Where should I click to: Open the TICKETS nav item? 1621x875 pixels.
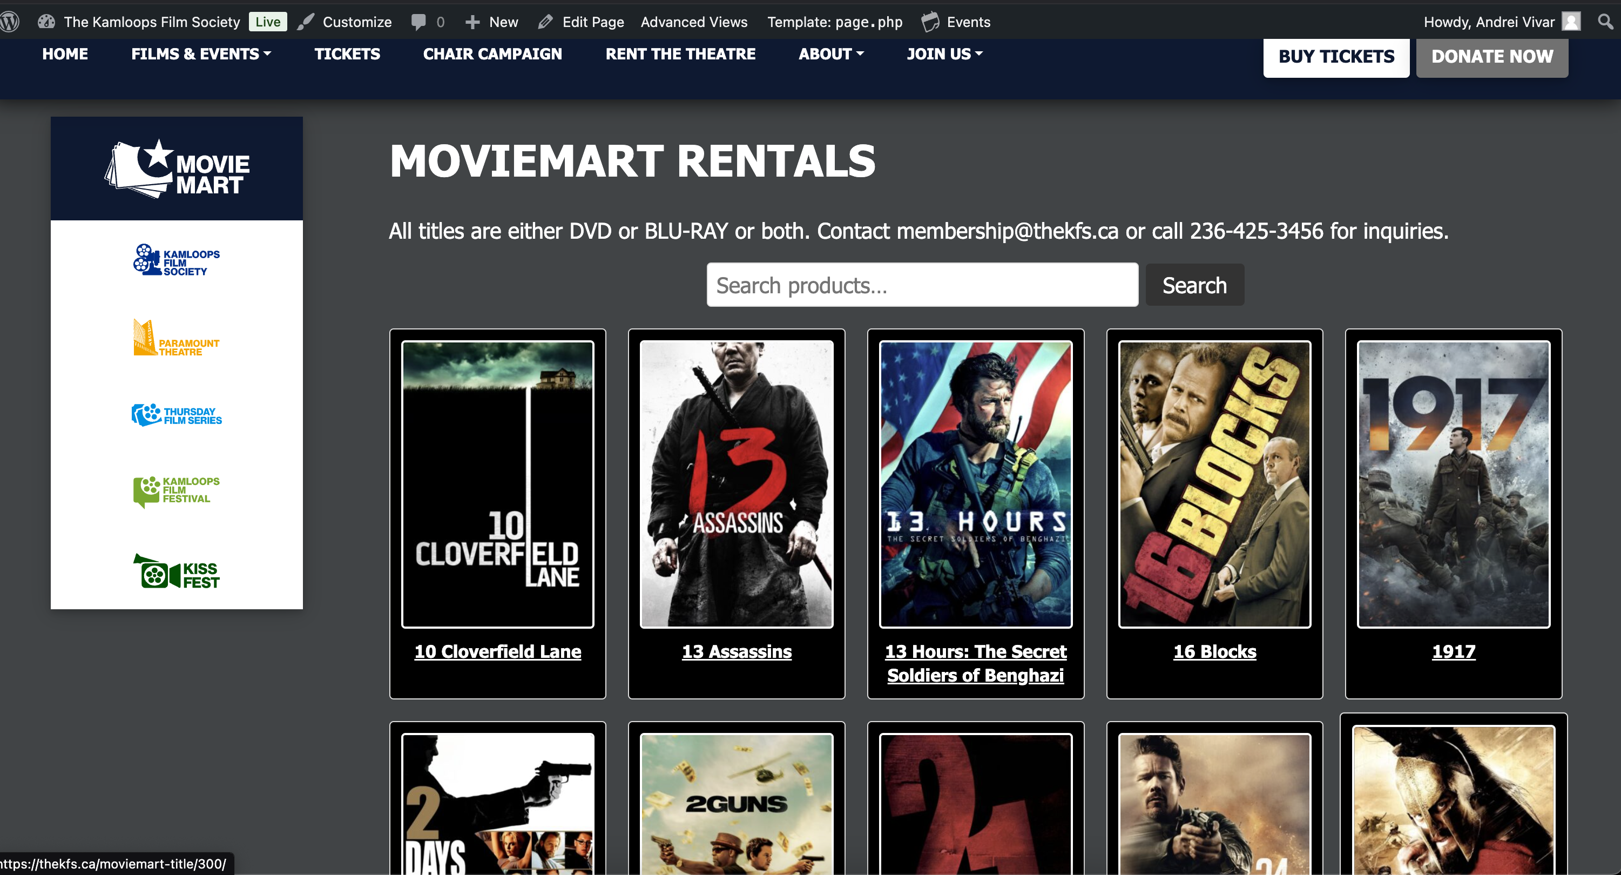pos(347,54)
